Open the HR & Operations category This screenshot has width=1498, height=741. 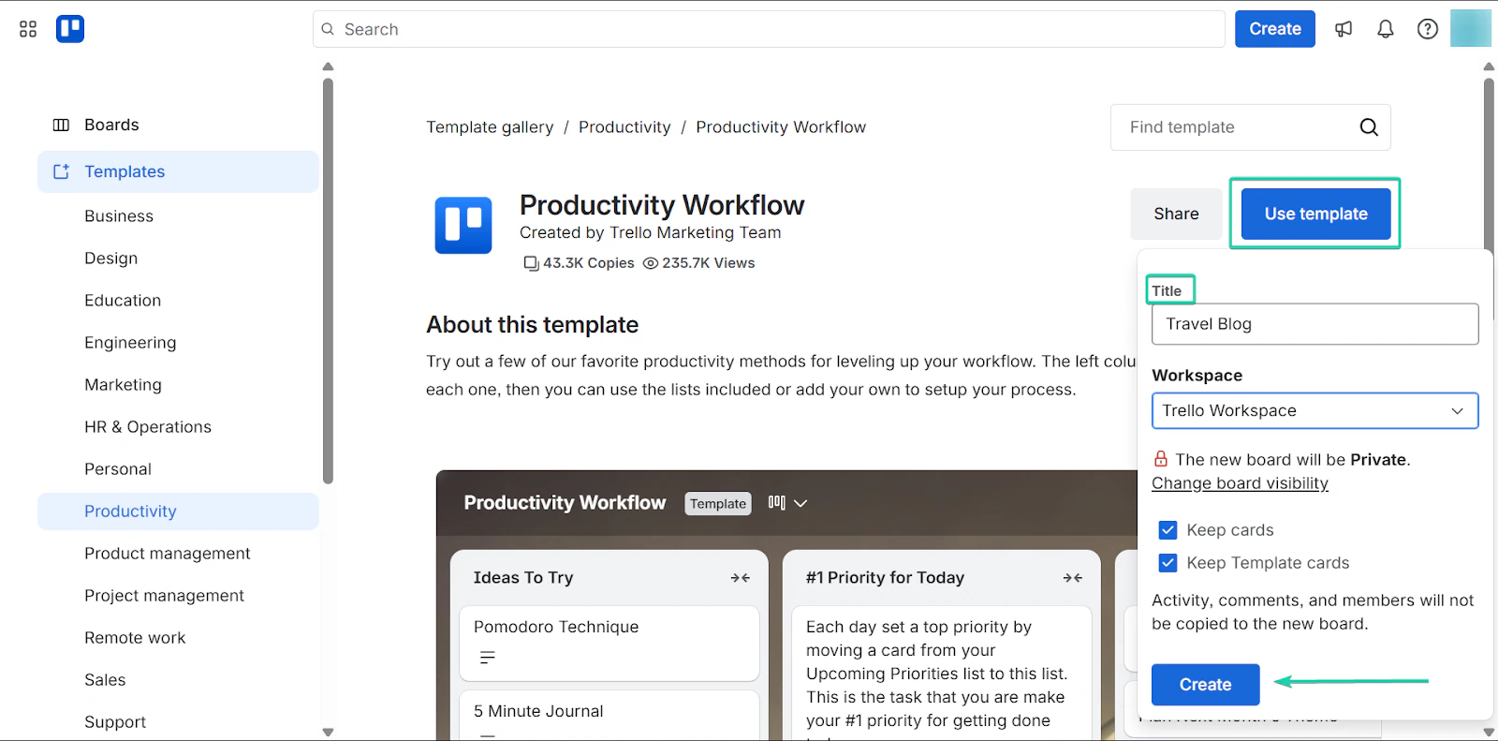click(148, 427)
